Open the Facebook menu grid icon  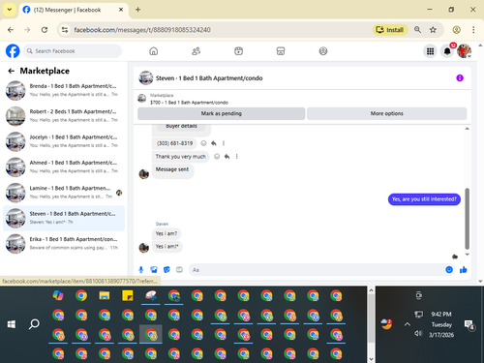pos(430,51)
